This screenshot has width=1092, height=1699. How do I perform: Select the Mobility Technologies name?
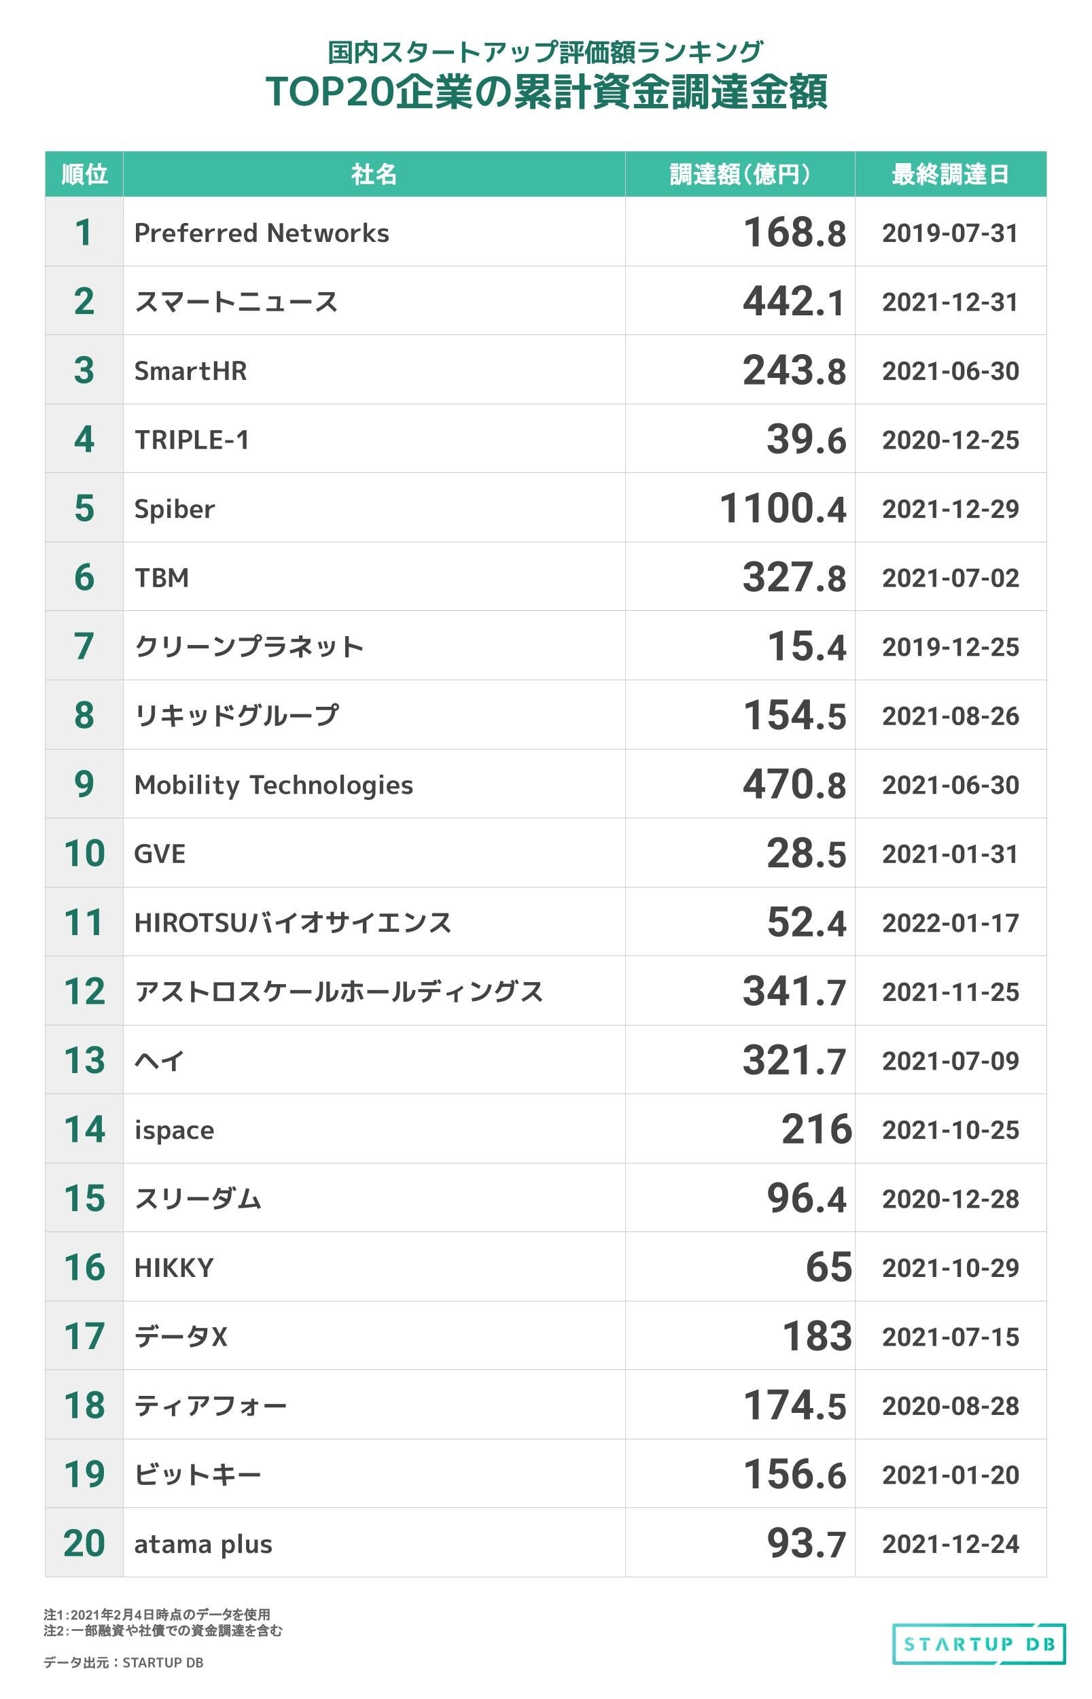pyautogui.click(x=274, y=784)
